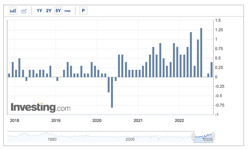
Task: Click the P button in toolbar
Action: pyautogui.click(x=83, y=11)
